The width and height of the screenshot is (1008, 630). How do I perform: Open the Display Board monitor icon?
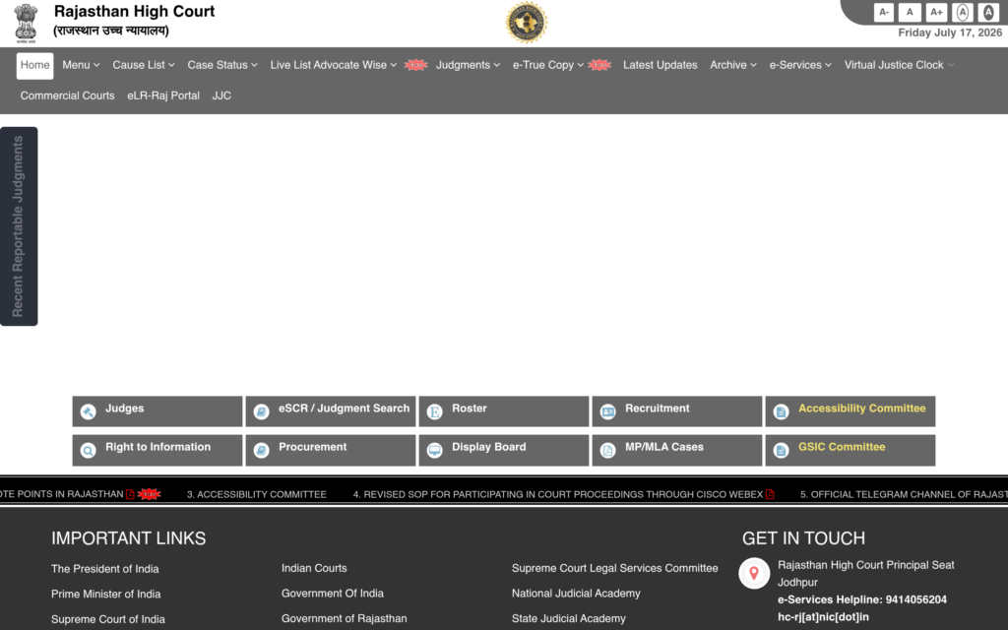(434, 451)
